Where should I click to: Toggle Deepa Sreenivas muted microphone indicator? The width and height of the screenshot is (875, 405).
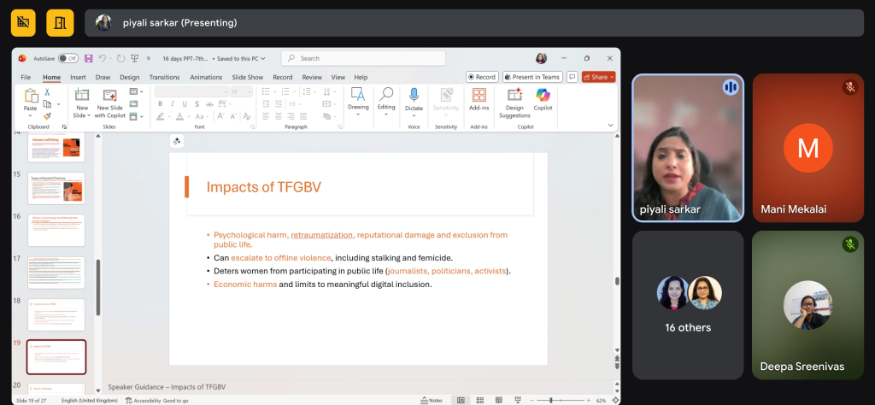coord(849,245)
